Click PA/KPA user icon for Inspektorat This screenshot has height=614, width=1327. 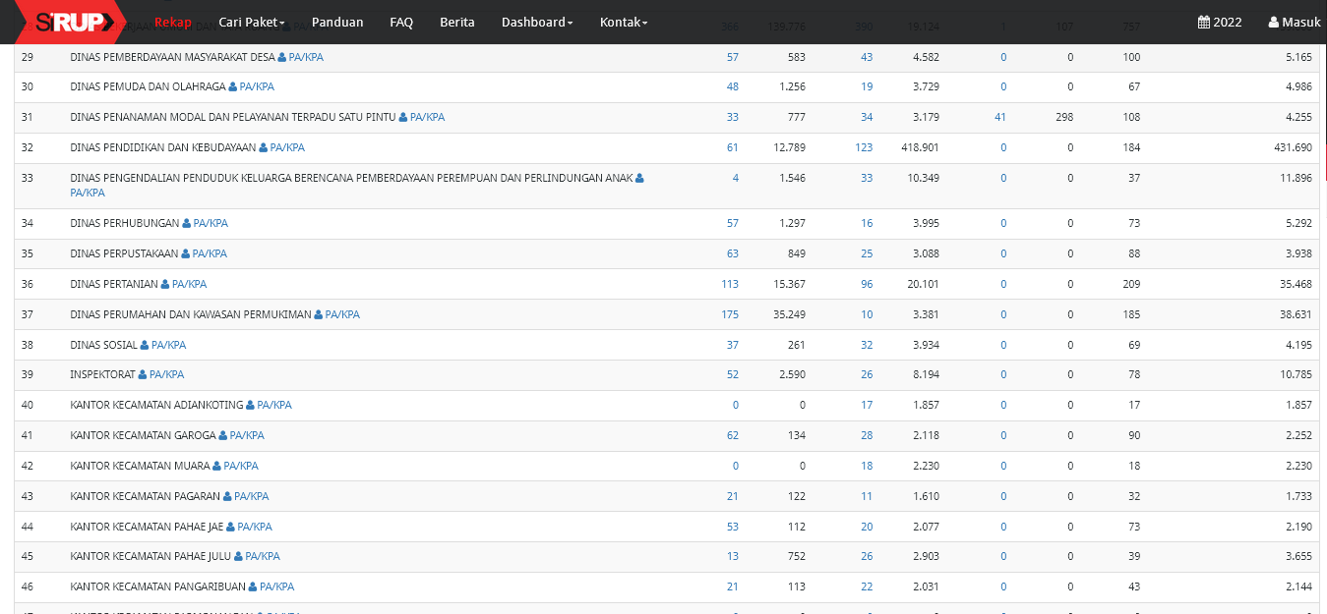[x=143, y=374]
